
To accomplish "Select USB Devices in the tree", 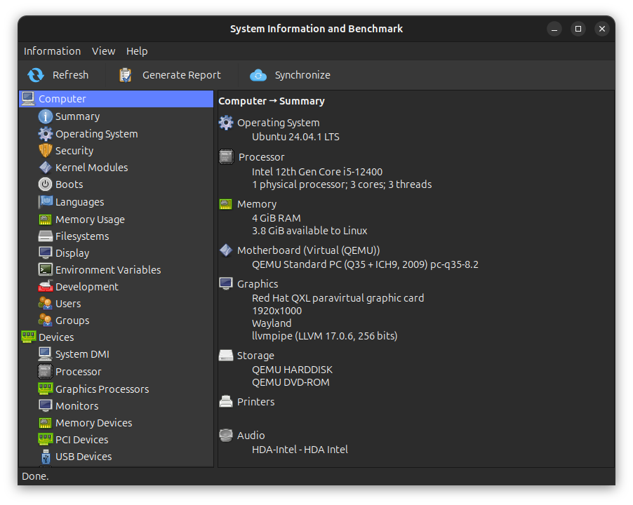I will pos(84,457).
